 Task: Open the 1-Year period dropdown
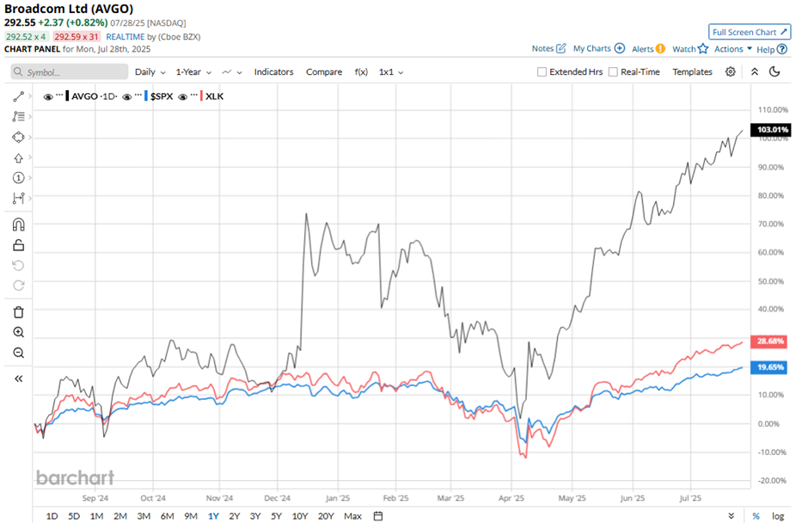coord(193,72)
